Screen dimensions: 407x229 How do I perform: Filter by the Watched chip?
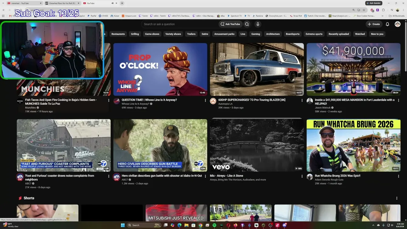click(360, 34)
